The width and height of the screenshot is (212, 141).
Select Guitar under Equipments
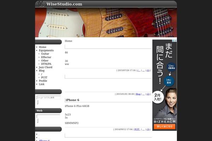coord(45,54)
